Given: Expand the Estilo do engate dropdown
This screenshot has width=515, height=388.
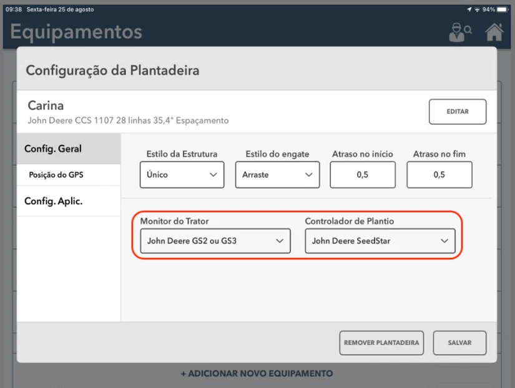Looking at the screenshot, I should 277,175.
